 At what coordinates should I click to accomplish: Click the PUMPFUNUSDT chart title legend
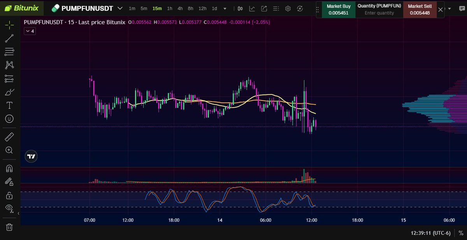(74, 22)
